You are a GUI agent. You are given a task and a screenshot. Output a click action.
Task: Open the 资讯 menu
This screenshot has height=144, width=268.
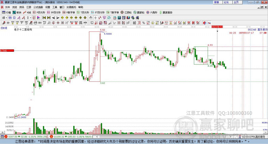pos(22,7)
